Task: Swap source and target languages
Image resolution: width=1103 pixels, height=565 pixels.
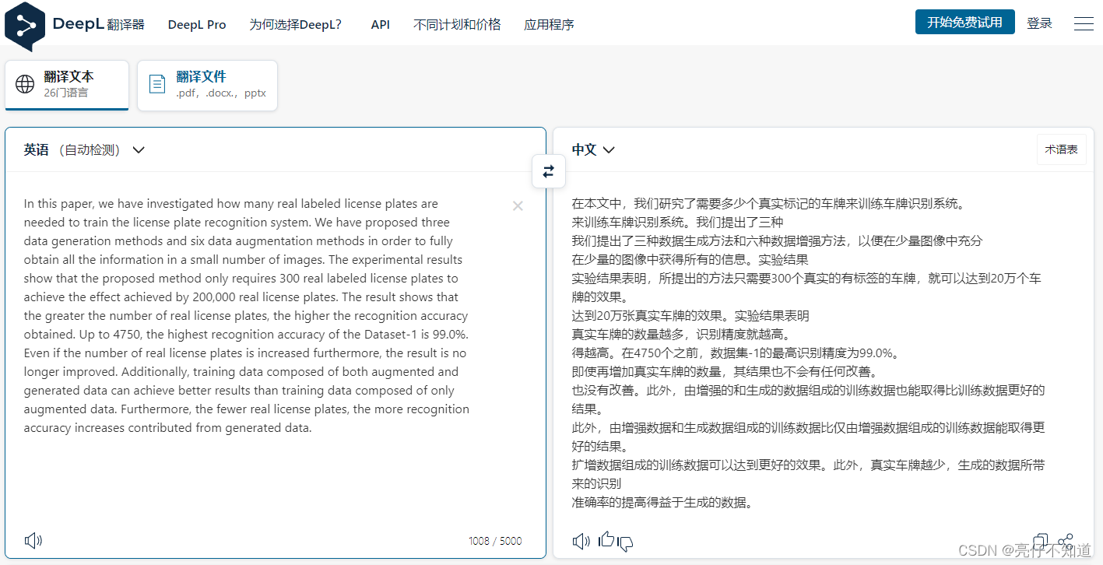Action: click(x=549, y=171)
